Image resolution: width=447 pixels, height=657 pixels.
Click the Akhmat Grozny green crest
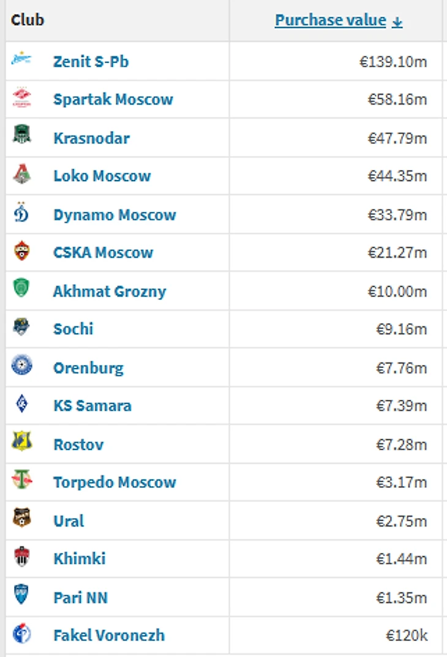(21, 288)
